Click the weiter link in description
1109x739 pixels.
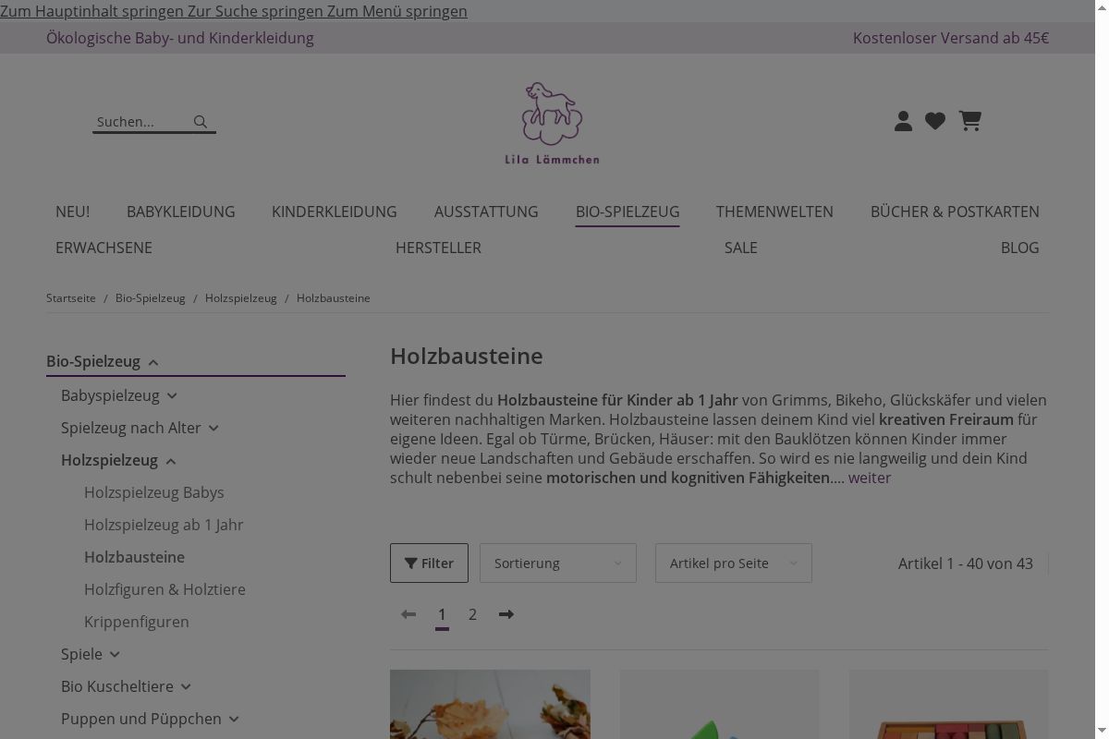click(869, 478)
